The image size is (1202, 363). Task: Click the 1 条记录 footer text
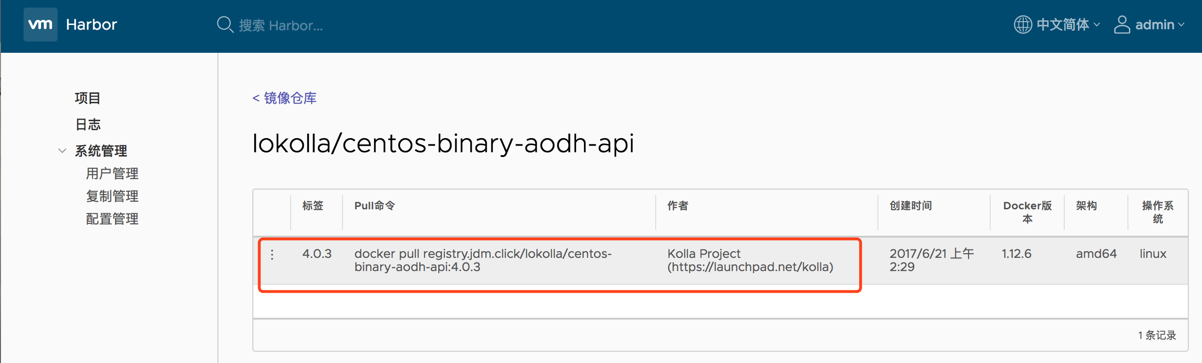(1157, 335)
